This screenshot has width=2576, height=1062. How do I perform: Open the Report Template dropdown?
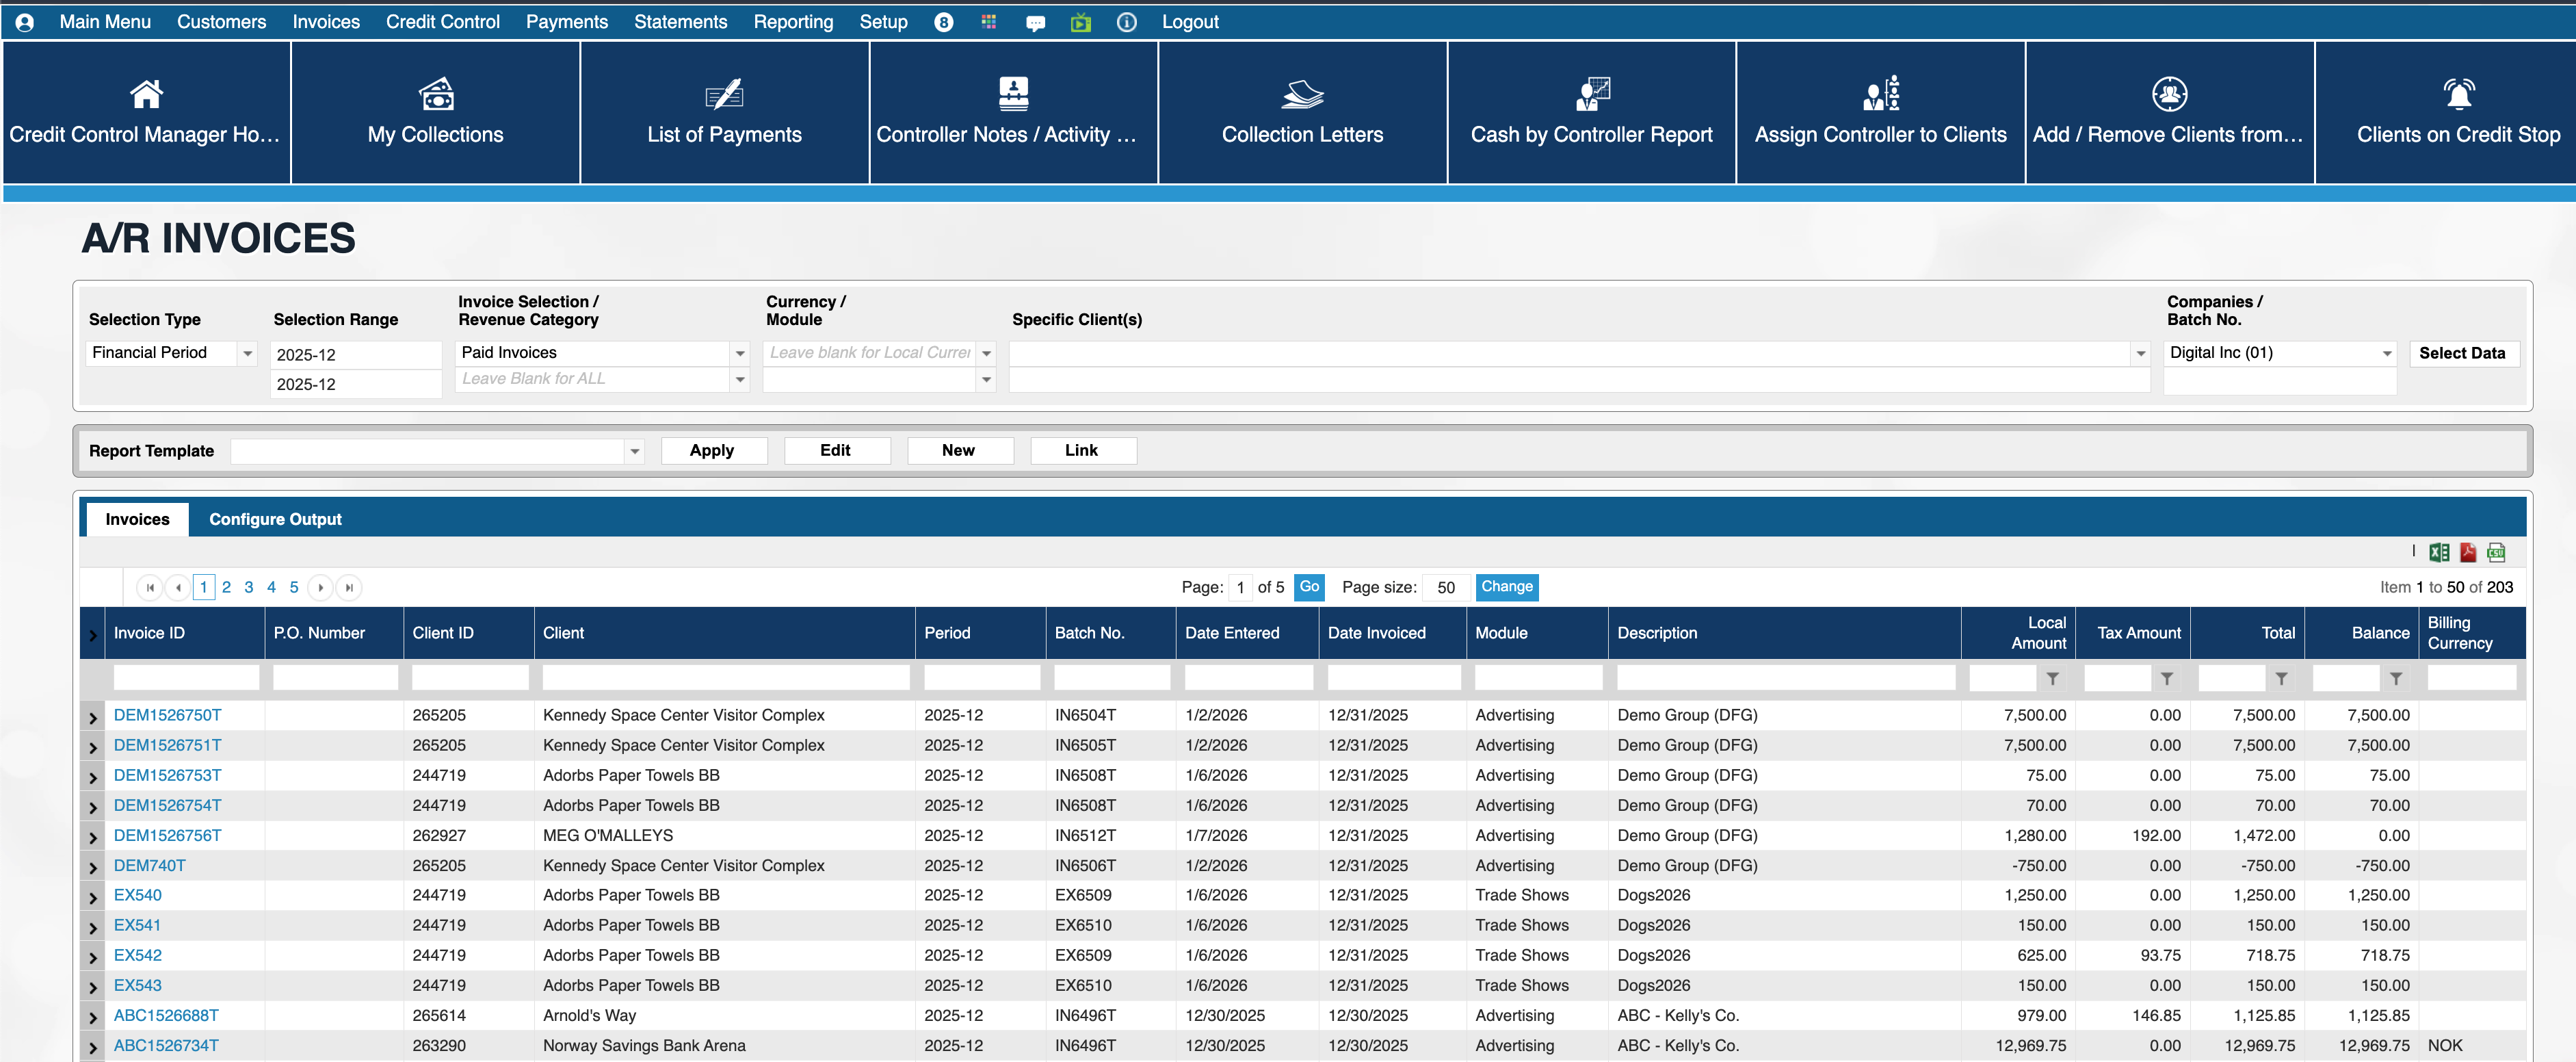tap(634, 451)
